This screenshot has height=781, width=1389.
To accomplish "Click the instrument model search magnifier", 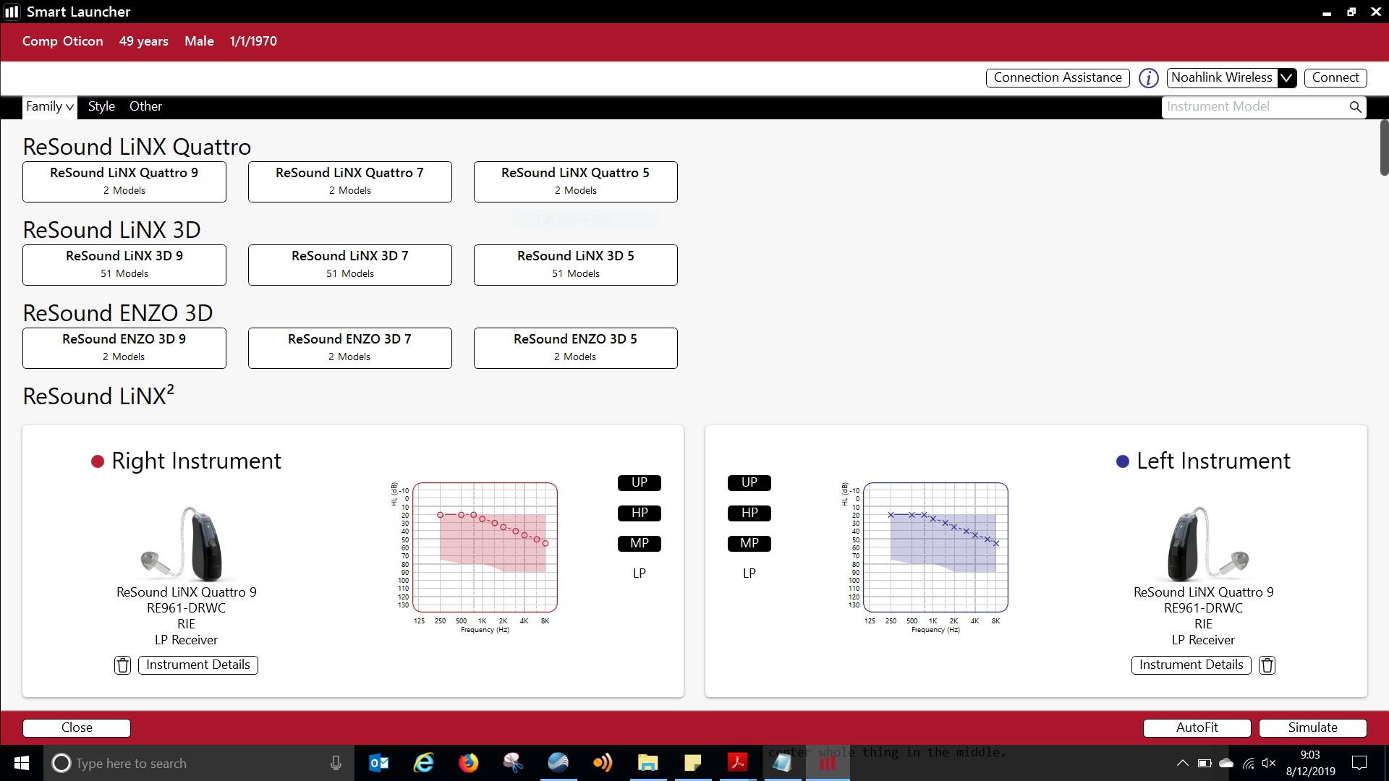I will pyautogui.click(x=1355, y=107).
